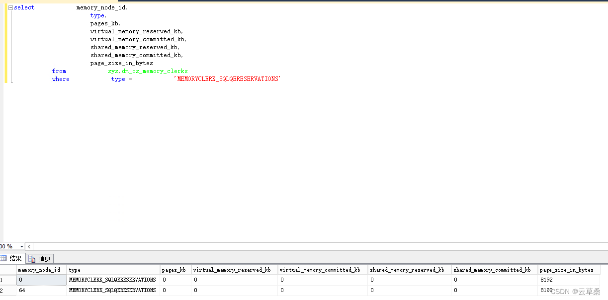608x300 pixels.
Task: Select row 1 using its row header
Action: pos(7,280)
